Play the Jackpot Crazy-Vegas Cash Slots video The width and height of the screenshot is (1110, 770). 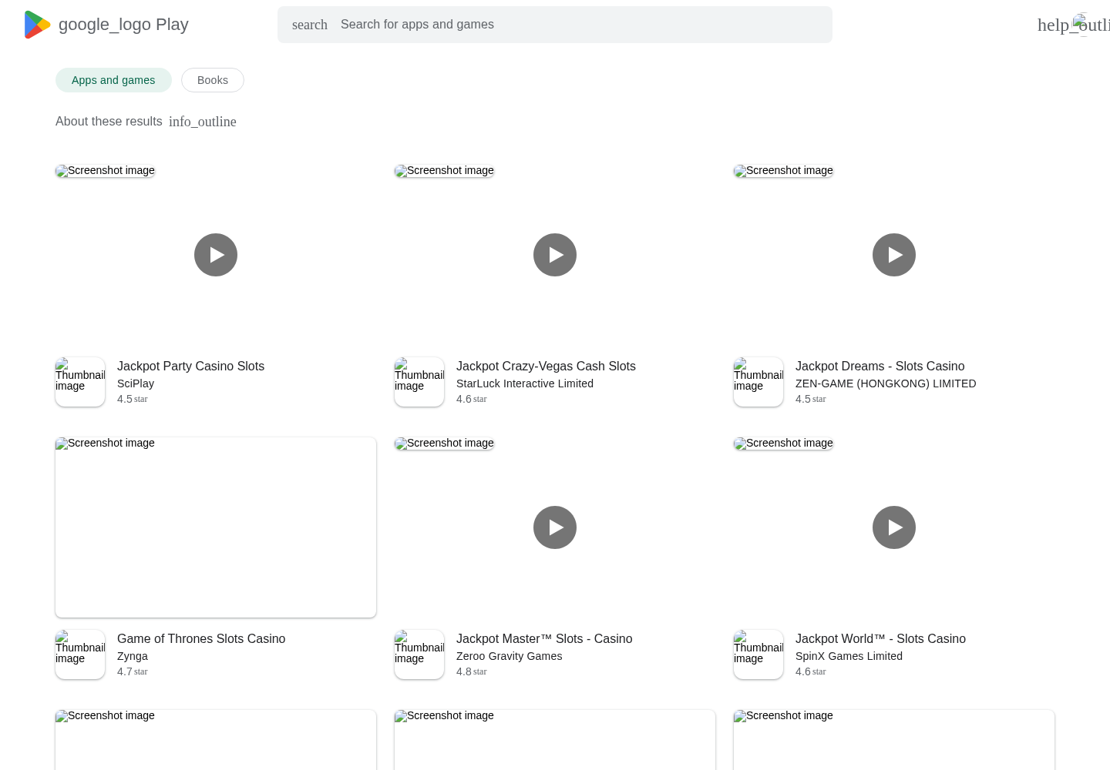point(555,255)
